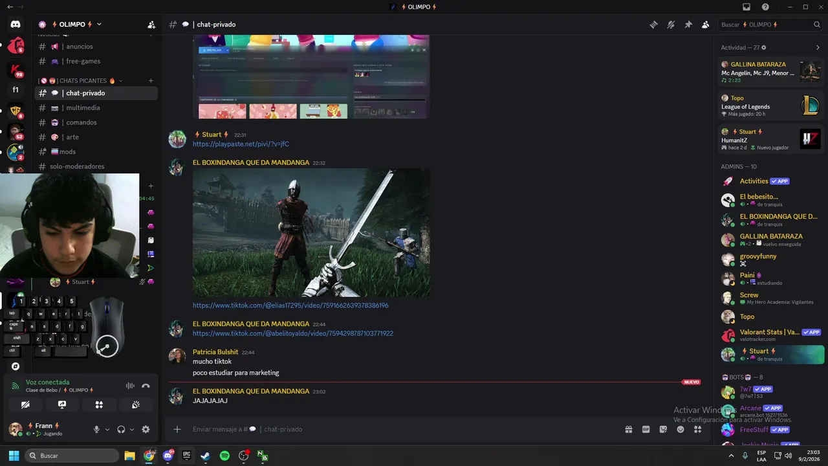This screenshot has width=828, height=466.
Task: Open the free-games channel
Action: [96, 61]
